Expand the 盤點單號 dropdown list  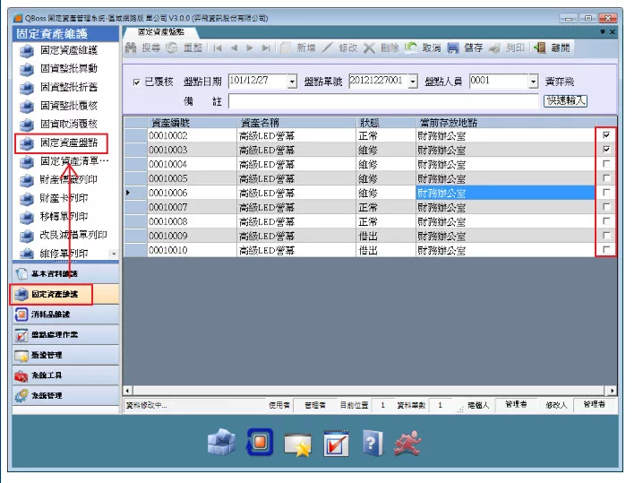point(413,82)
